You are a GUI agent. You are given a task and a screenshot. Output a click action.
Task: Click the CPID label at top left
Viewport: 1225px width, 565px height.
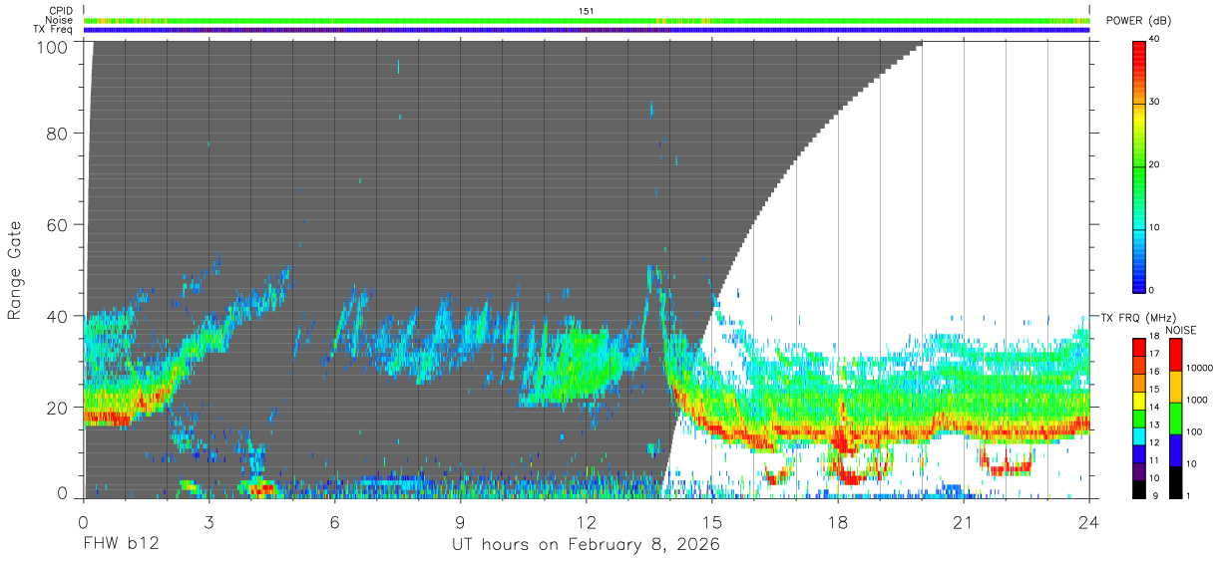(61, 11)
